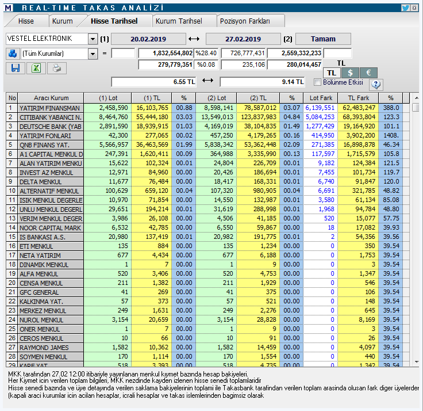
Task: Sort by (2) TL column header
Action: coord(258,98)
